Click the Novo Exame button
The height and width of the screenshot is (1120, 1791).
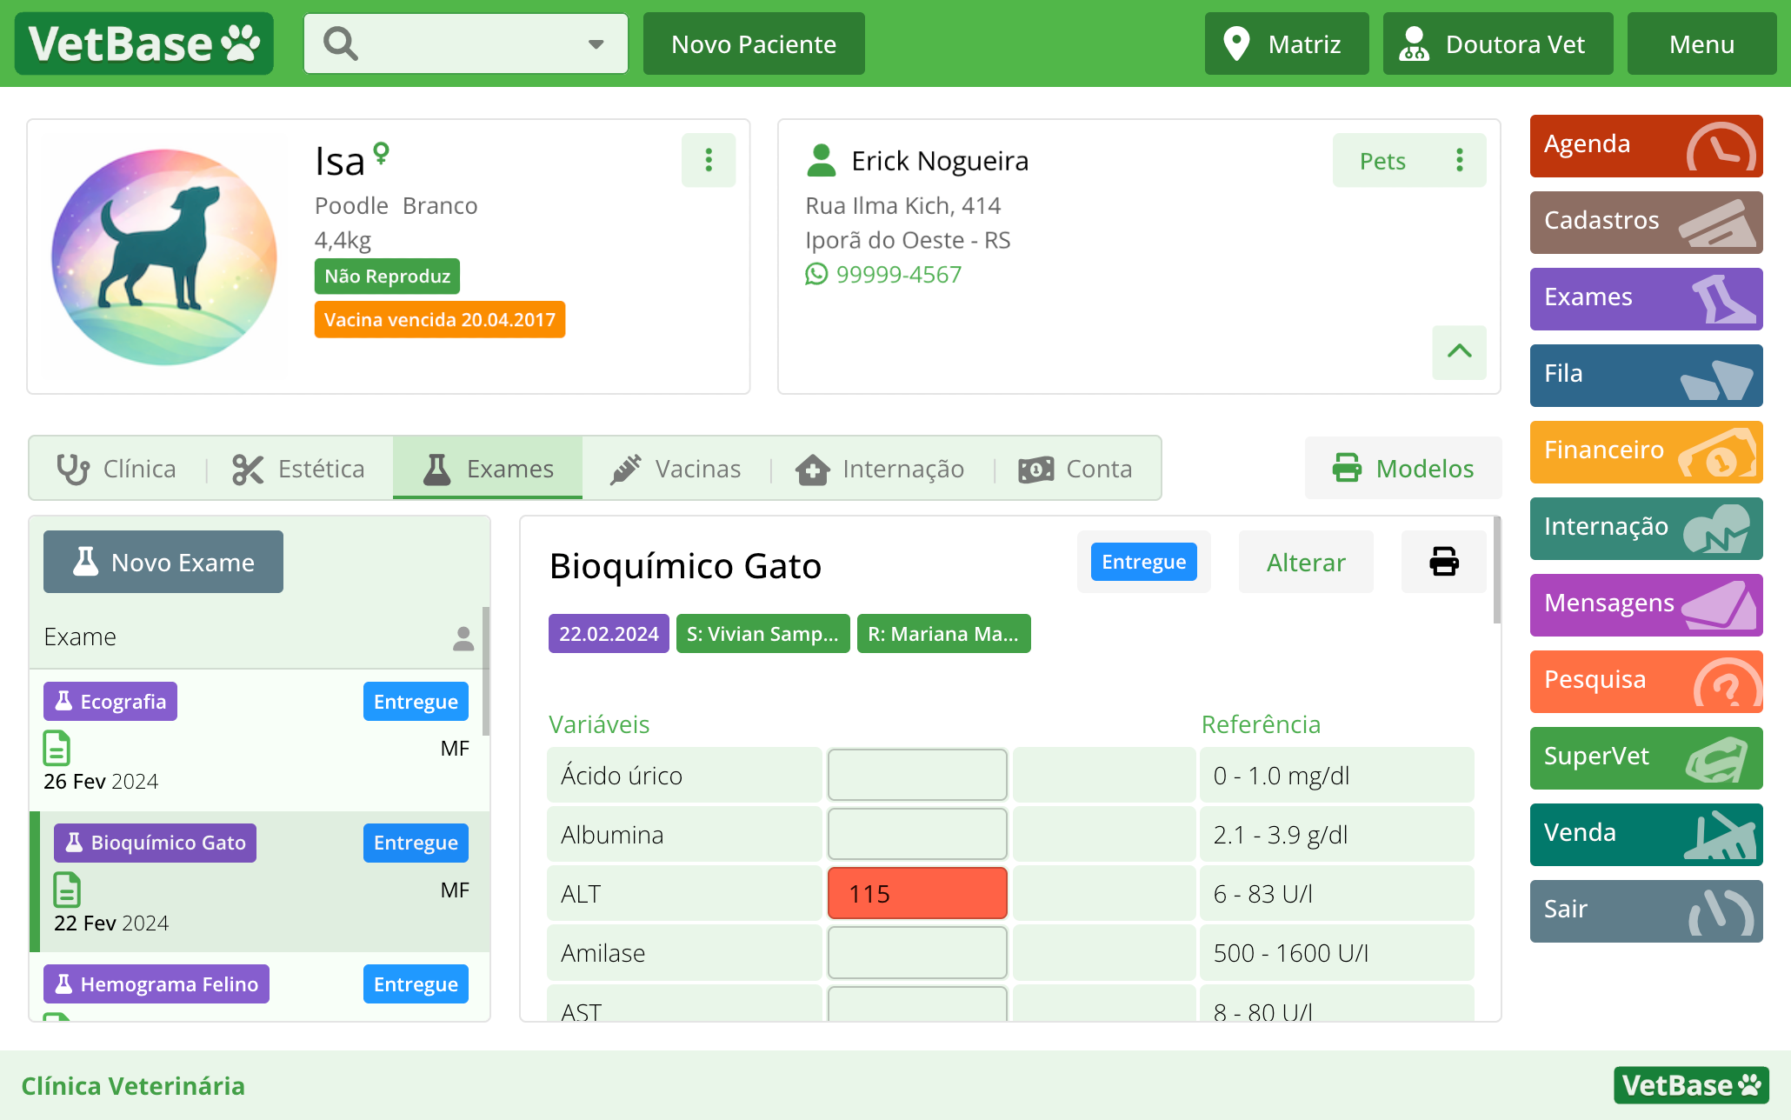tap(163, 562)
